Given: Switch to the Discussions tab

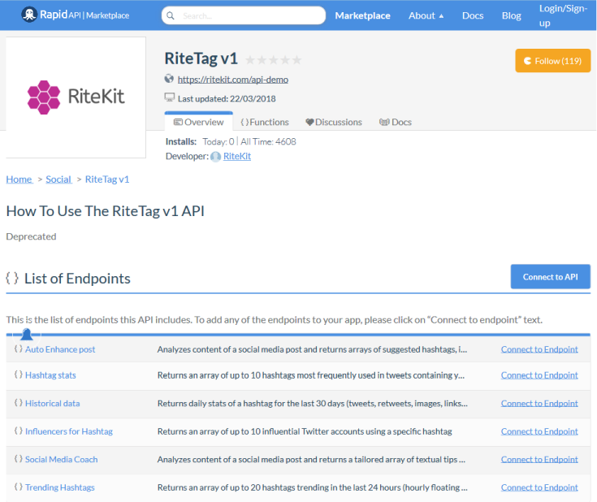Looking at the screenshot, I should pos(334,122).
